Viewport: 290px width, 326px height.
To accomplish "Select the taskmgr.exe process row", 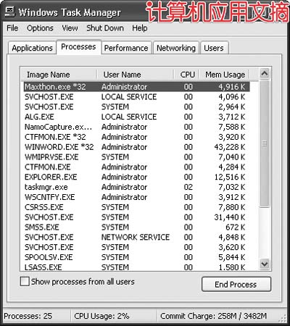I will coord(137,187).
